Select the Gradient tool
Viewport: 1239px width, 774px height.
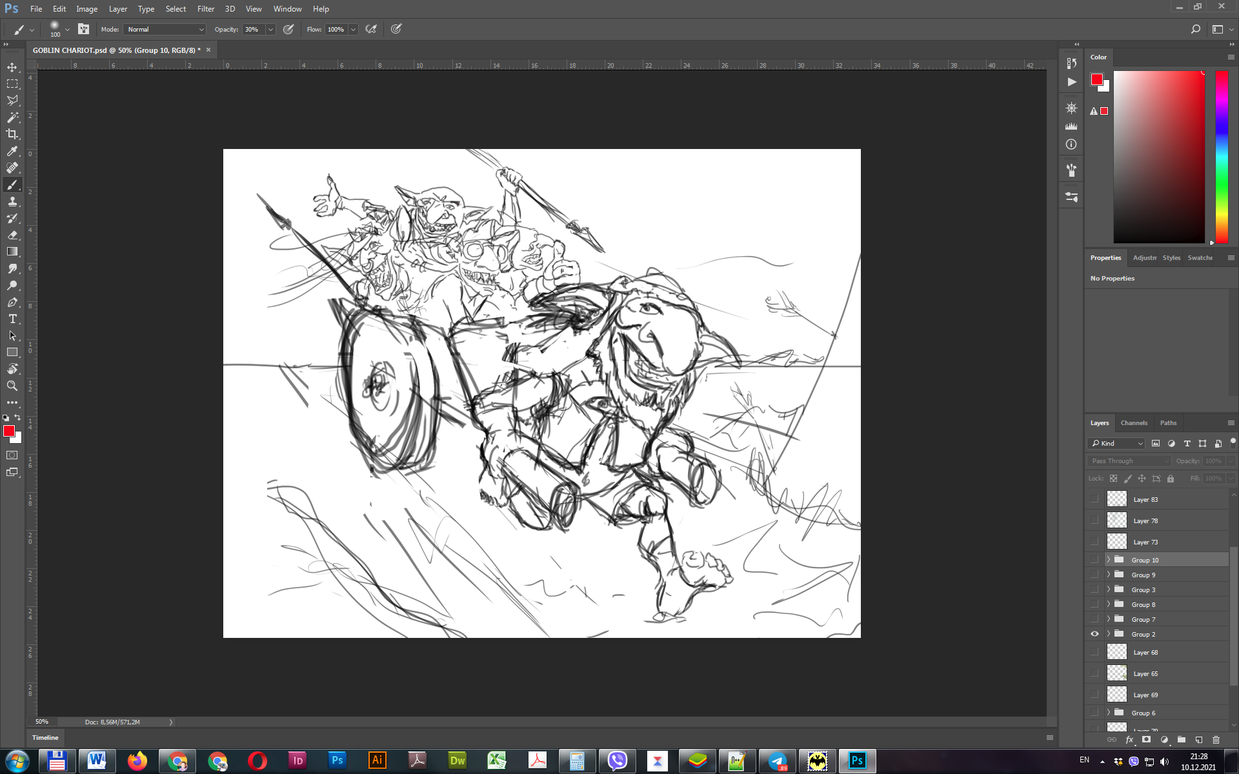pyautogui.click(x=12, y=252)
